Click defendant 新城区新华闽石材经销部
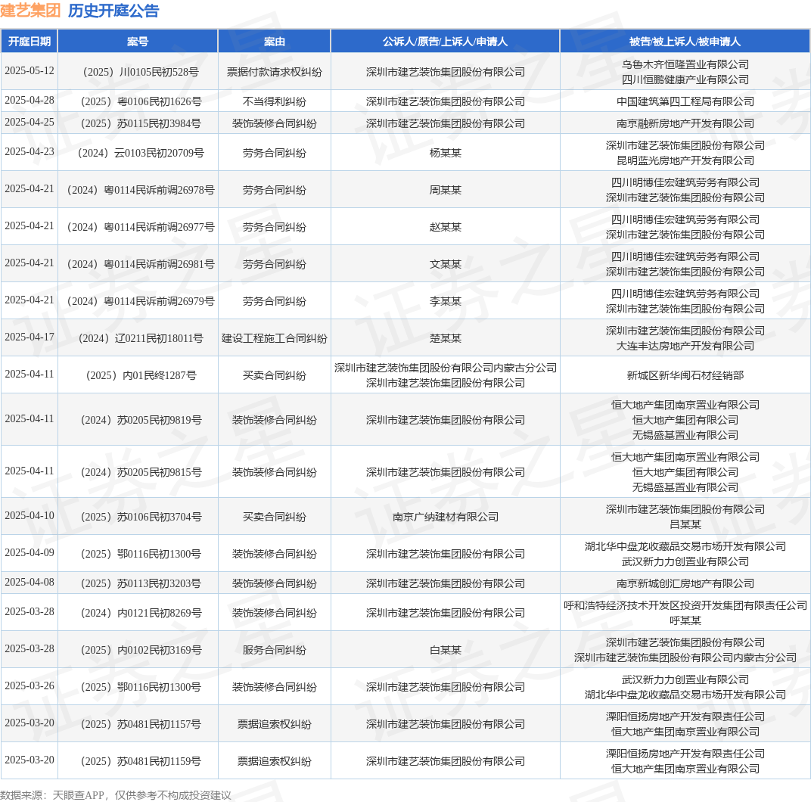Image resolution: width=811 pixels, height=802 pixels. point(685,375)
